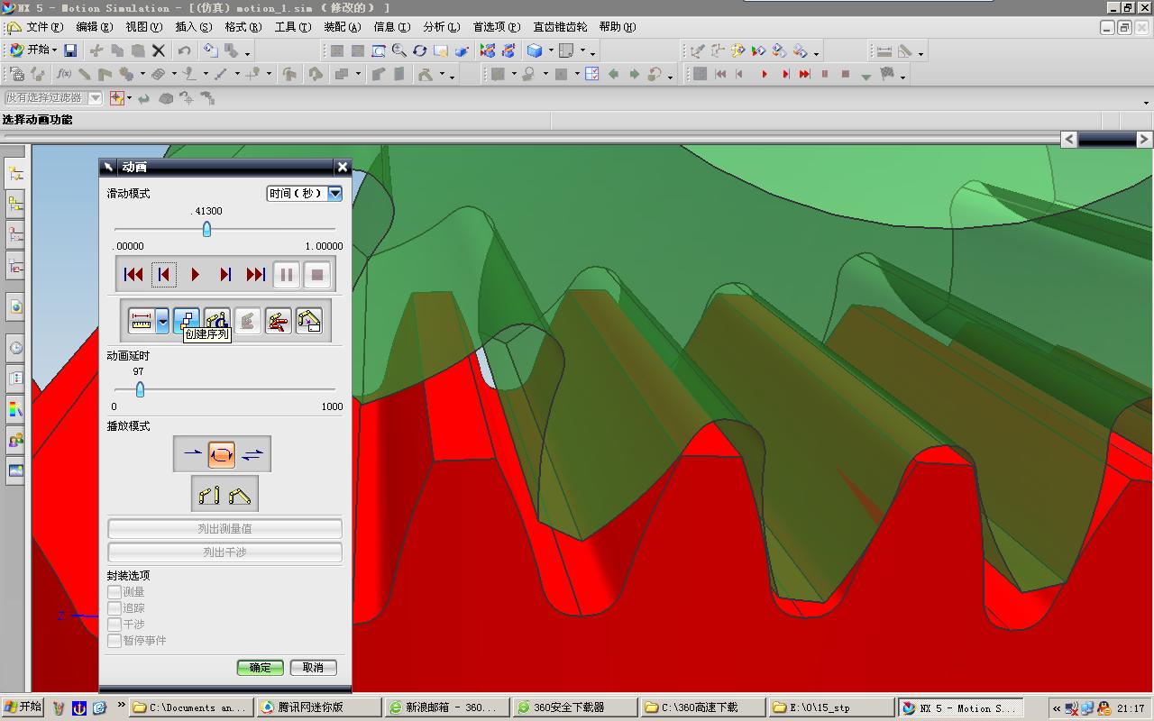Viewport: 1154px width, 721px height.
Task: Switch to E:\0\15_stp taskbar folder
Action: 829,707
